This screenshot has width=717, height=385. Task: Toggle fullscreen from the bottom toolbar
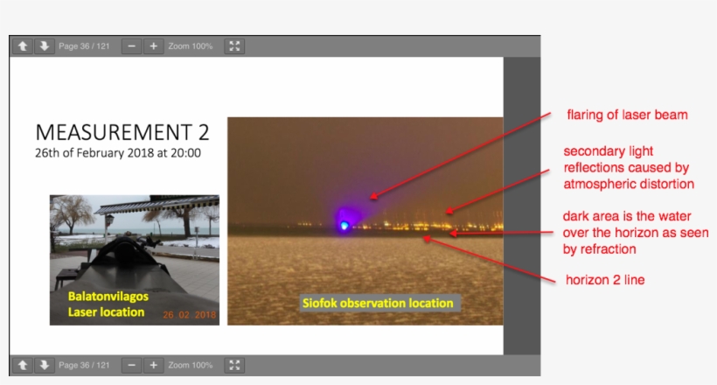(233, 365)
